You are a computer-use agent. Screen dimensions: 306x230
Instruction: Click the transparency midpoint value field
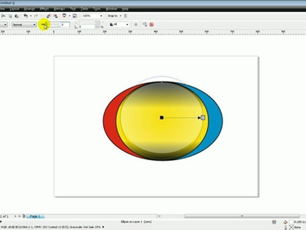pos(65,25)
